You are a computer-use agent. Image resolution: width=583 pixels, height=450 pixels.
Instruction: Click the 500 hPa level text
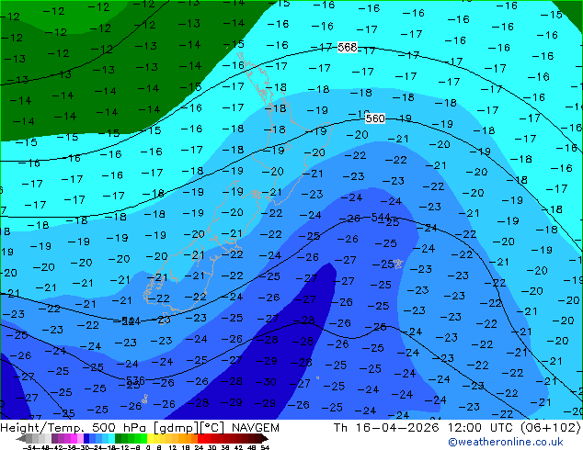tap(120, 428)
